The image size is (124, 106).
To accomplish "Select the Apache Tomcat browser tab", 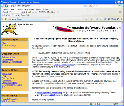I will pos(27,19).
